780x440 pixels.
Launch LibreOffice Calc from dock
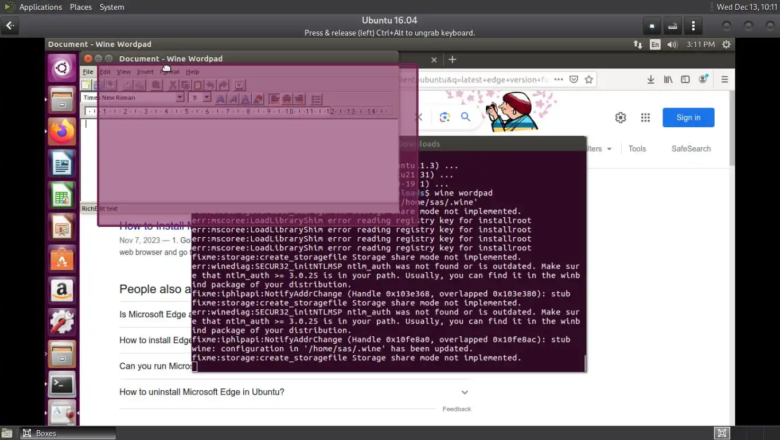coord(62,197)
